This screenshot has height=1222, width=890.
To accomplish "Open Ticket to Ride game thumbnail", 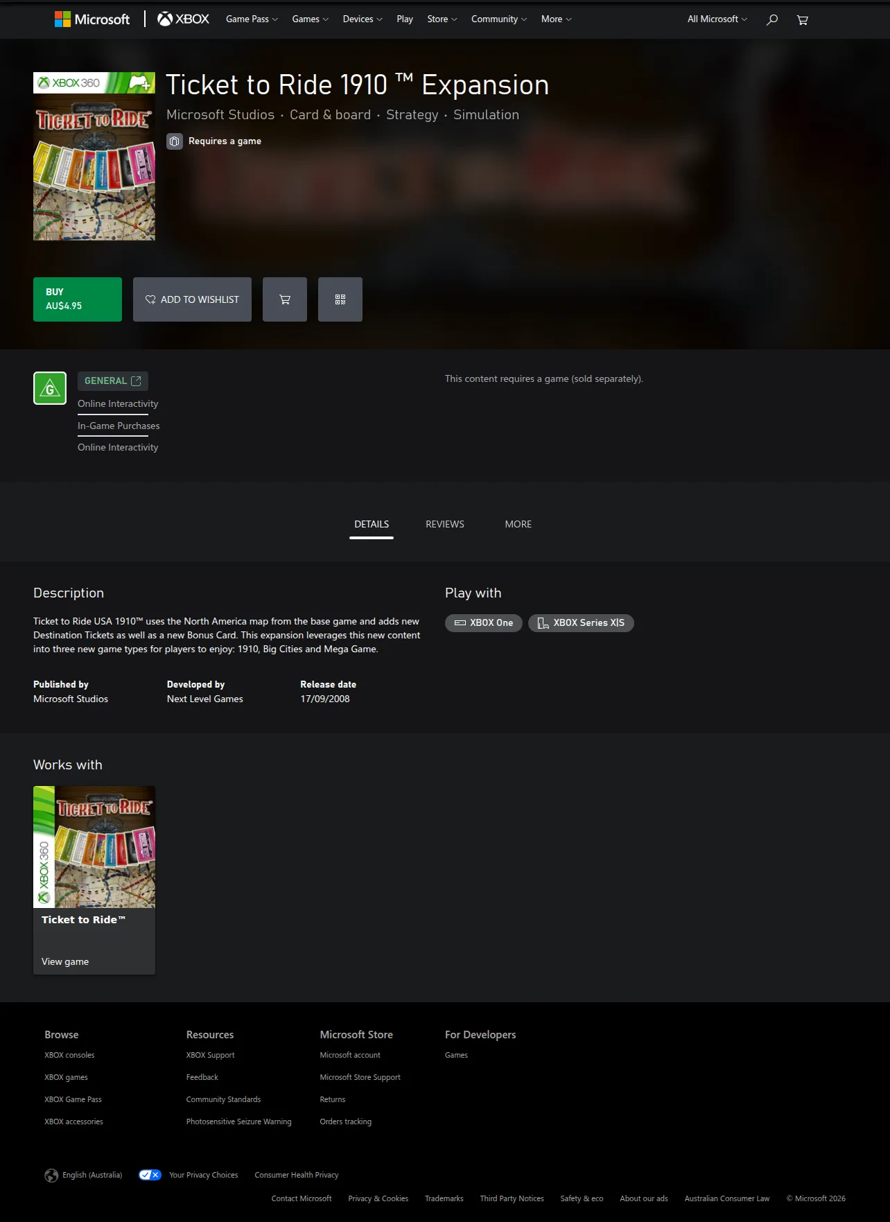I will click(94, 847).
